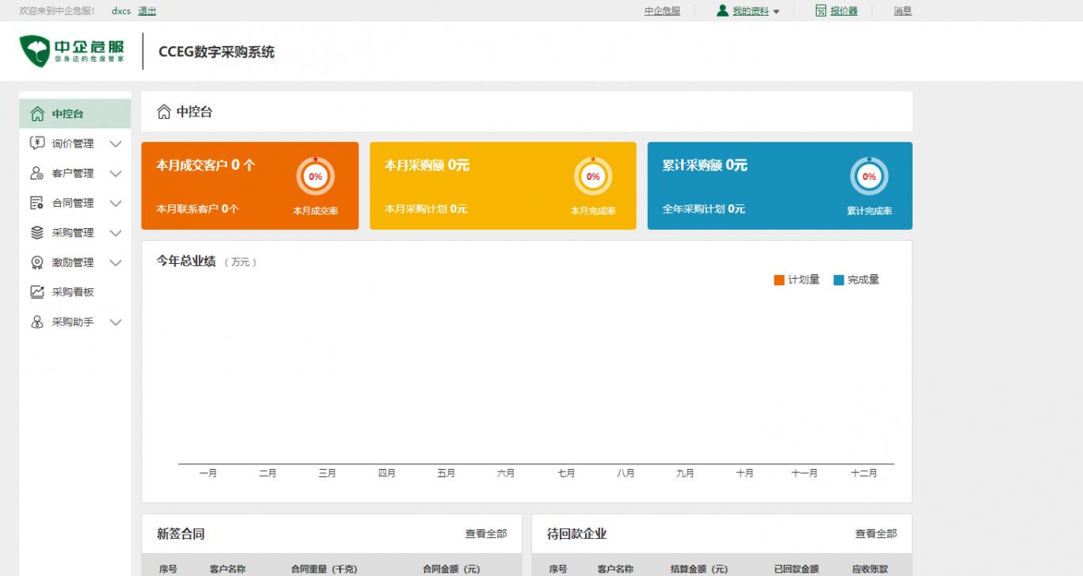Toggle 完成量 series in chart legend
1083x576 pixels.
point(856,280)
